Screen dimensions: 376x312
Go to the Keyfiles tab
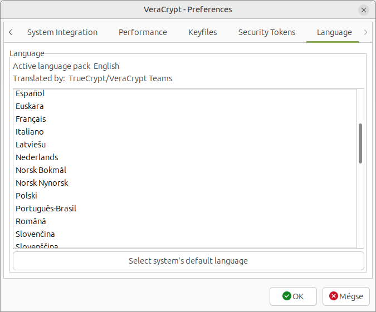202,32
